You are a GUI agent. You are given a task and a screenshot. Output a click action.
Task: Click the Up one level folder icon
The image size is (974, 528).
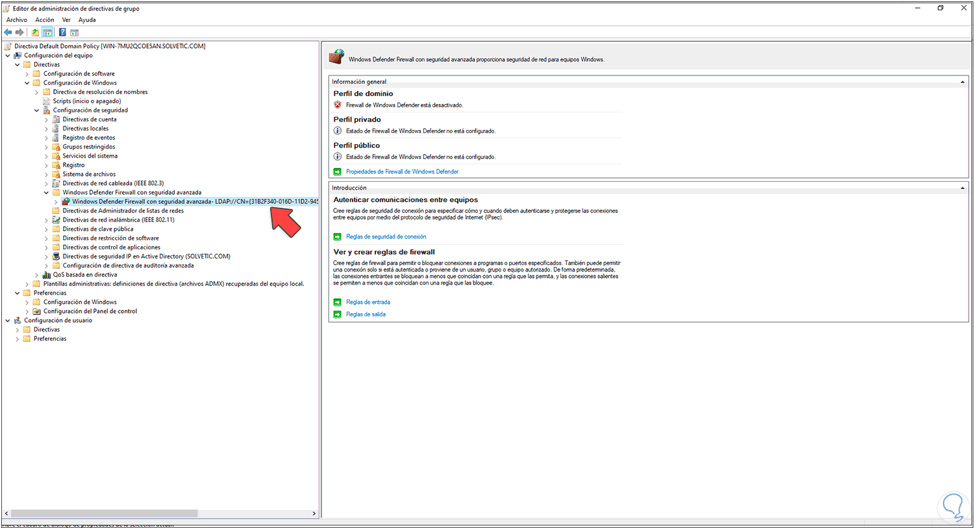pyautogui.click(x=35, y=32)
